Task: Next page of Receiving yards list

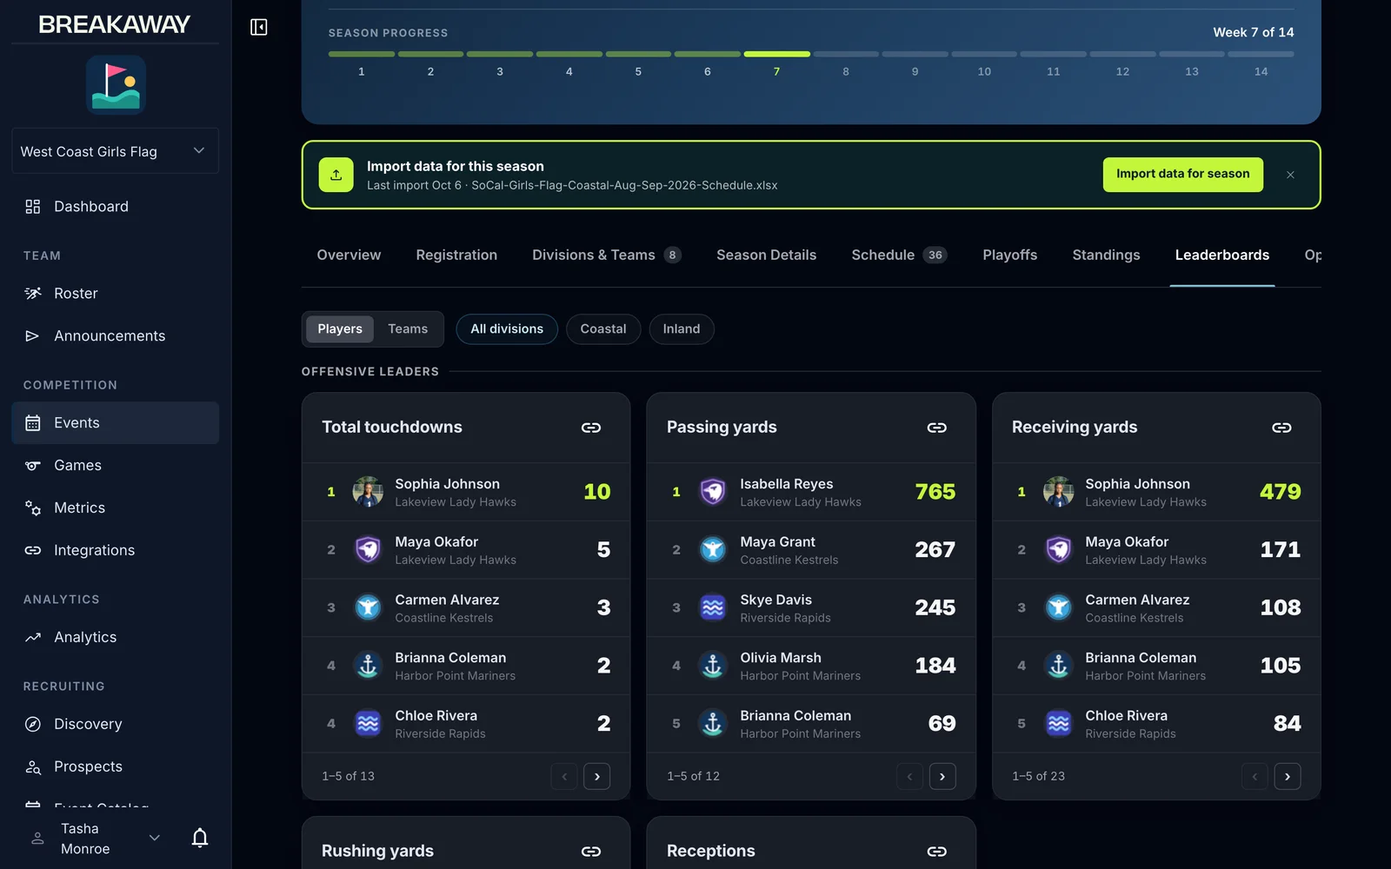Action: (x=1288, y=776)
